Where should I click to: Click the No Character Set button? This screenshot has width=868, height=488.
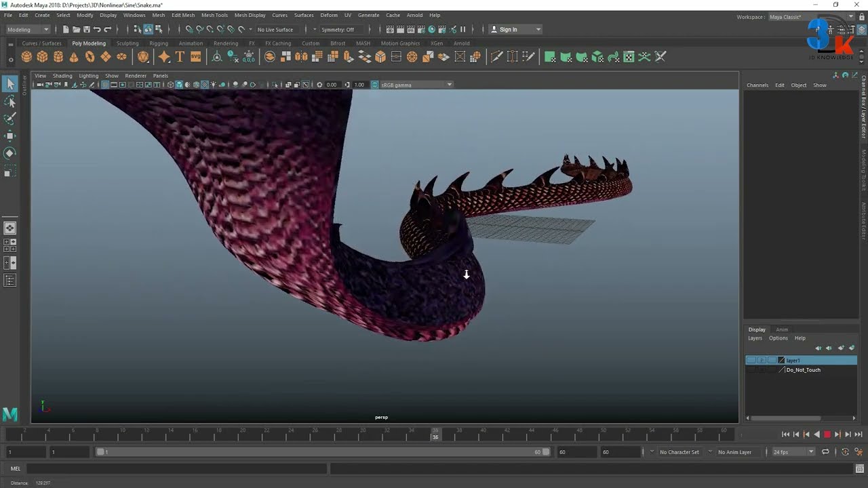coord(679,452)
